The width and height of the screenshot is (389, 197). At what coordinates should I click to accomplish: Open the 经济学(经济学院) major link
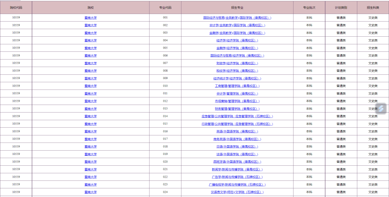tap(237, 41)
